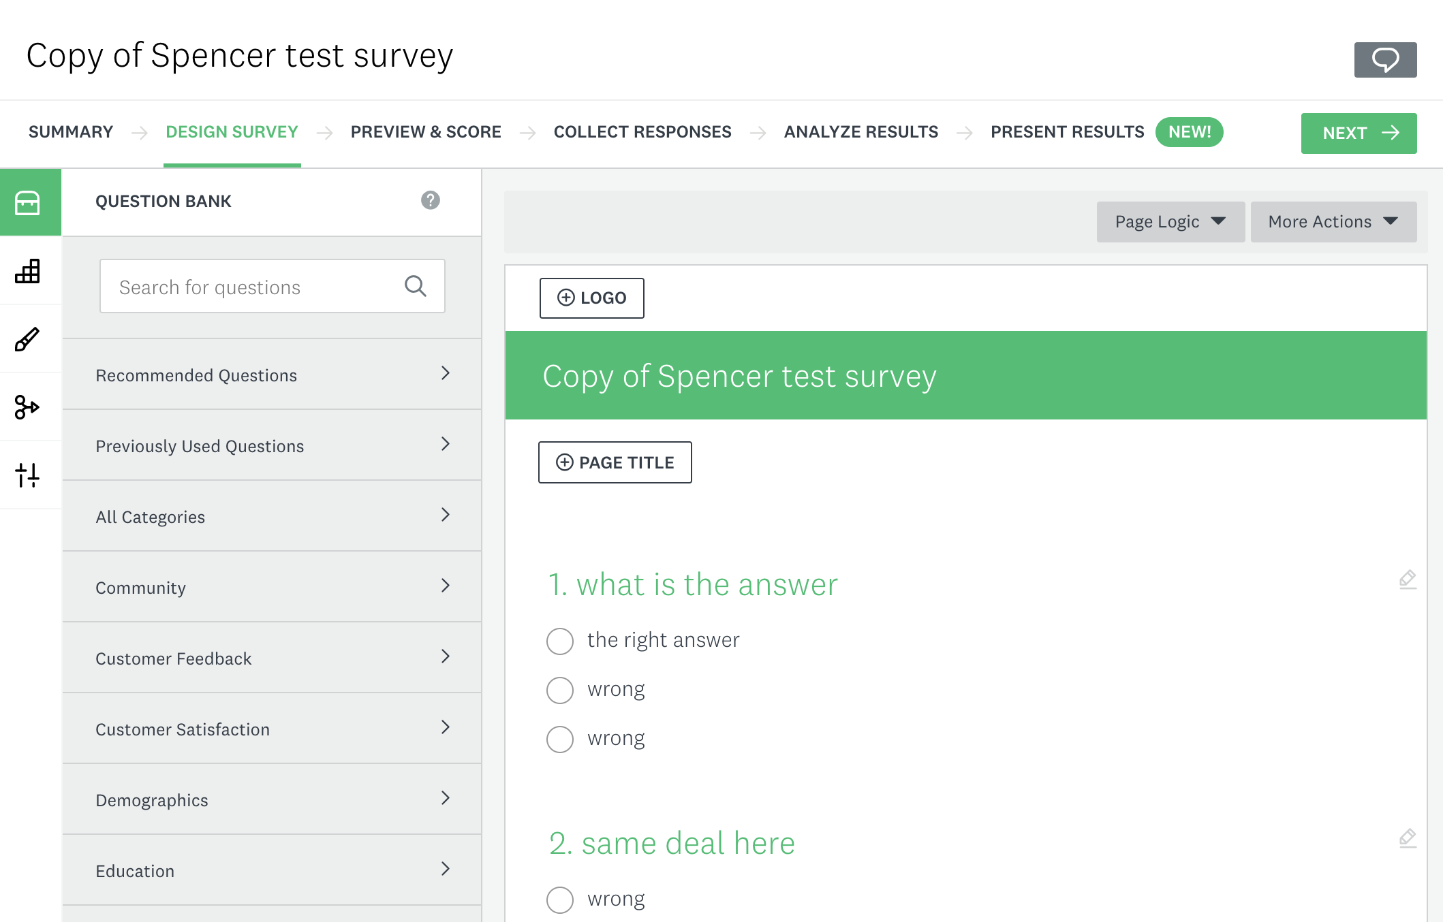Select first "wrong" option in question 1
Viewport: 1443px width, 922px height.
tap(560, 690)
